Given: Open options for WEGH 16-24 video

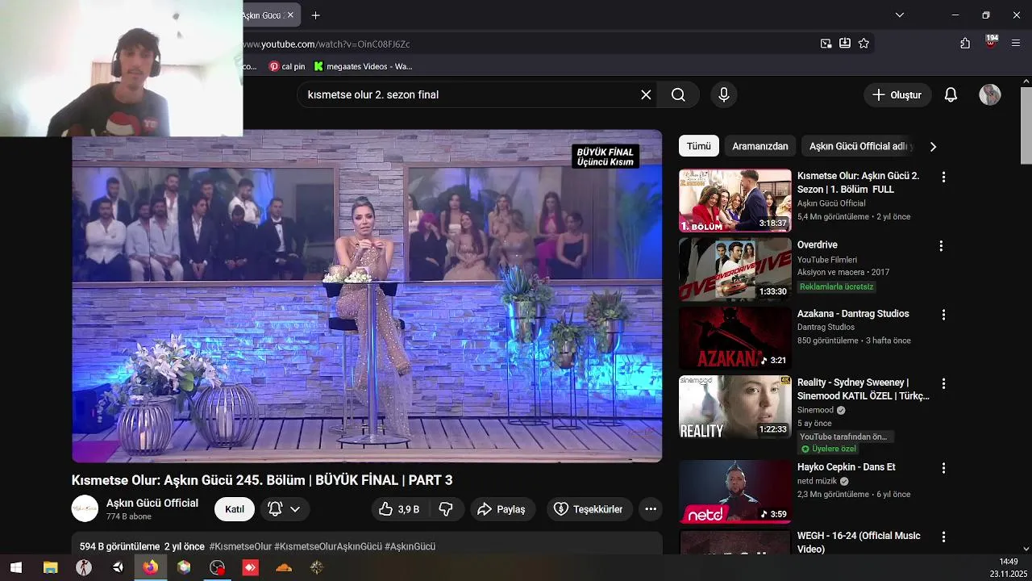Looking at the screenshot, I should pyautogui.click(x=943, y=537).
